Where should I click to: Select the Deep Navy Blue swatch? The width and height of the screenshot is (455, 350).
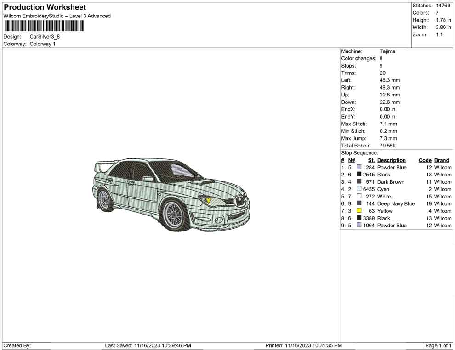(359, 203)
